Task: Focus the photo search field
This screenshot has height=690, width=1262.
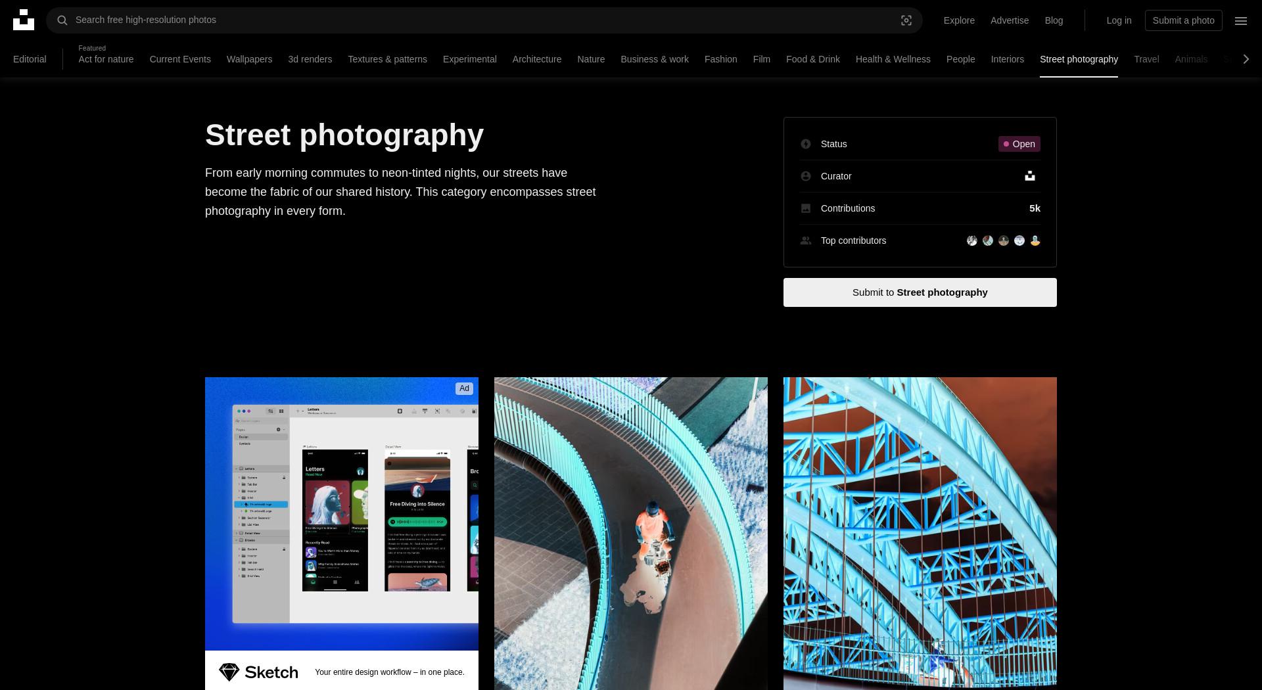Action: click(x=484, y=20)
